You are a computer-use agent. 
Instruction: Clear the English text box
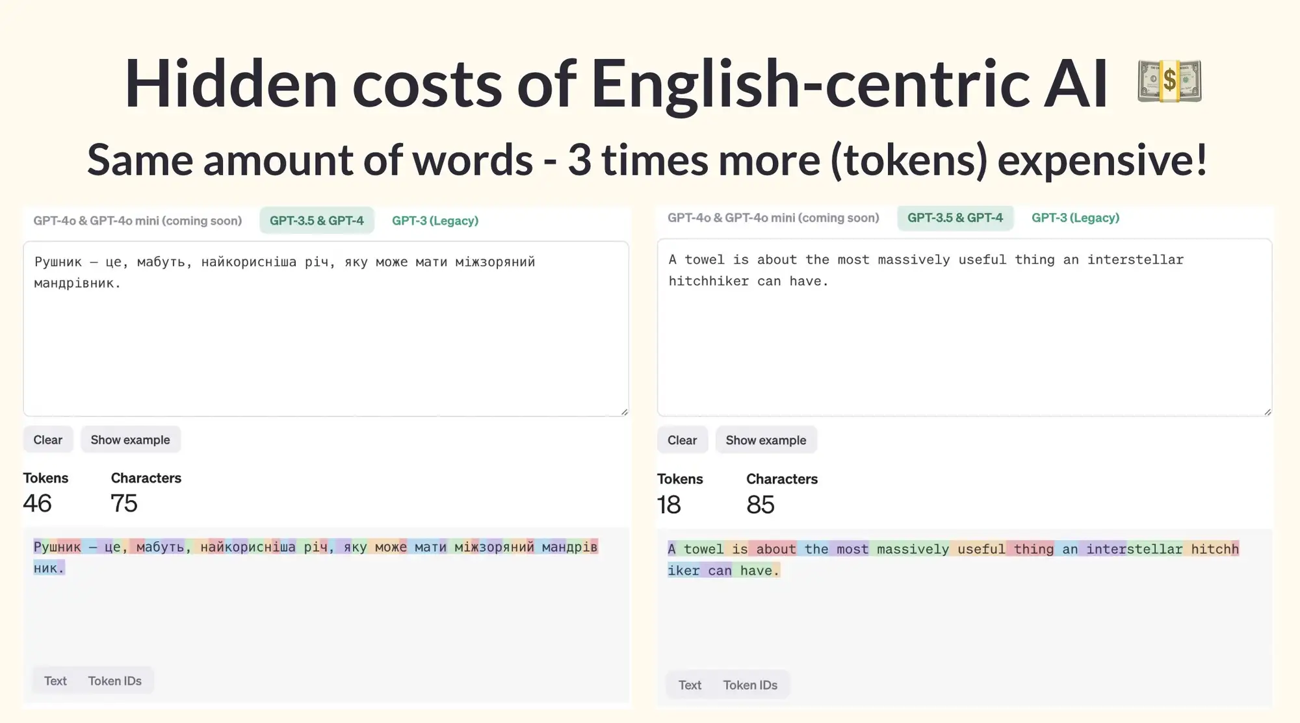pos(682,440)
